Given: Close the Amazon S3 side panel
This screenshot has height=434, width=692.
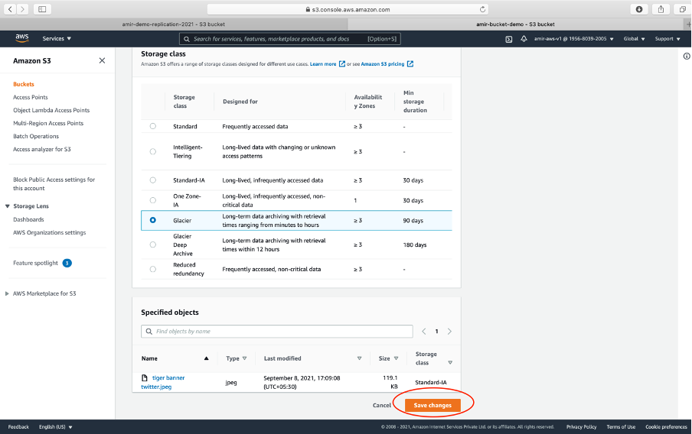Looking at the screenshot, I should [x=102, y=60].
